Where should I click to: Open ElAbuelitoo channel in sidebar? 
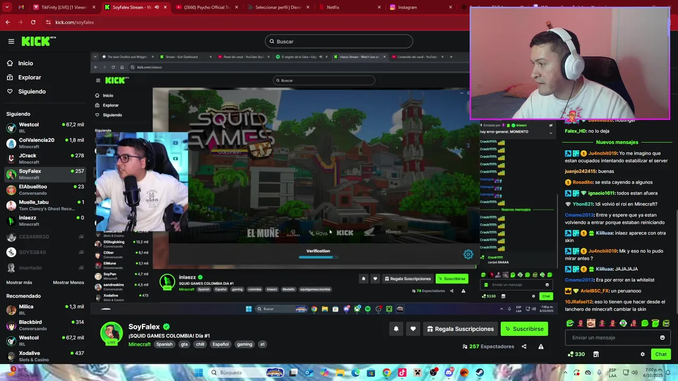coord(45,189)
